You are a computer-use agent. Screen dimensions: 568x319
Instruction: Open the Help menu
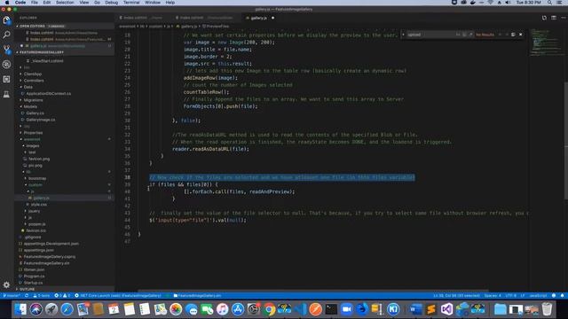tap(170, 3)
